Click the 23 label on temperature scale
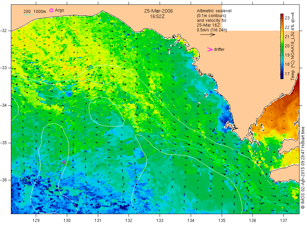The image size is (307, 225). point(287,18)
